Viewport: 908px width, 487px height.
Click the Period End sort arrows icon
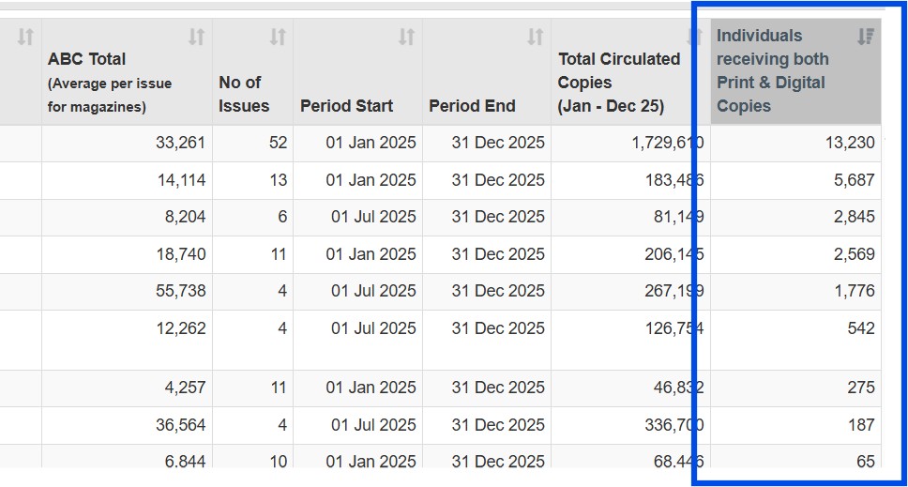[x=535, y=38]
